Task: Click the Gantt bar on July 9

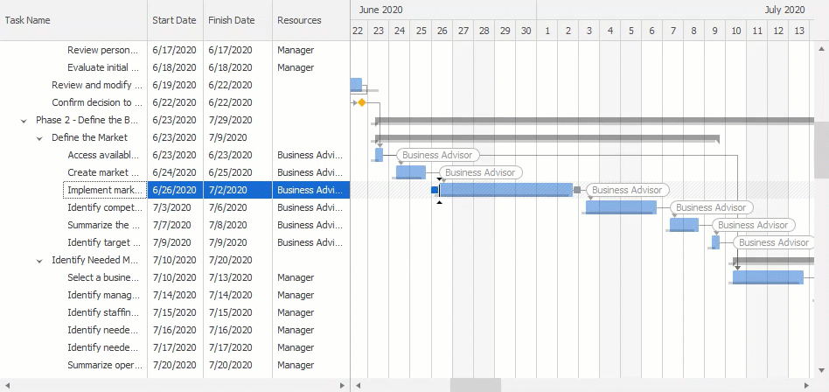Action: [x=716, y=241]
